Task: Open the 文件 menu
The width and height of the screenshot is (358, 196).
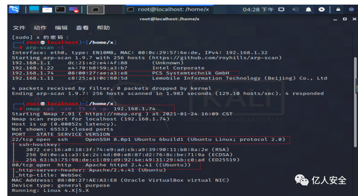Action: pyautogui.click(x=19, y=28)
